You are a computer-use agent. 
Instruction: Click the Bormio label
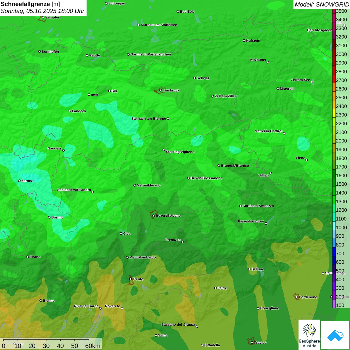coord(57,217)
